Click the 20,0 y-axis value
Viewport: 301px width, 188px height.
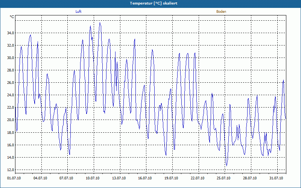(11, 120)
